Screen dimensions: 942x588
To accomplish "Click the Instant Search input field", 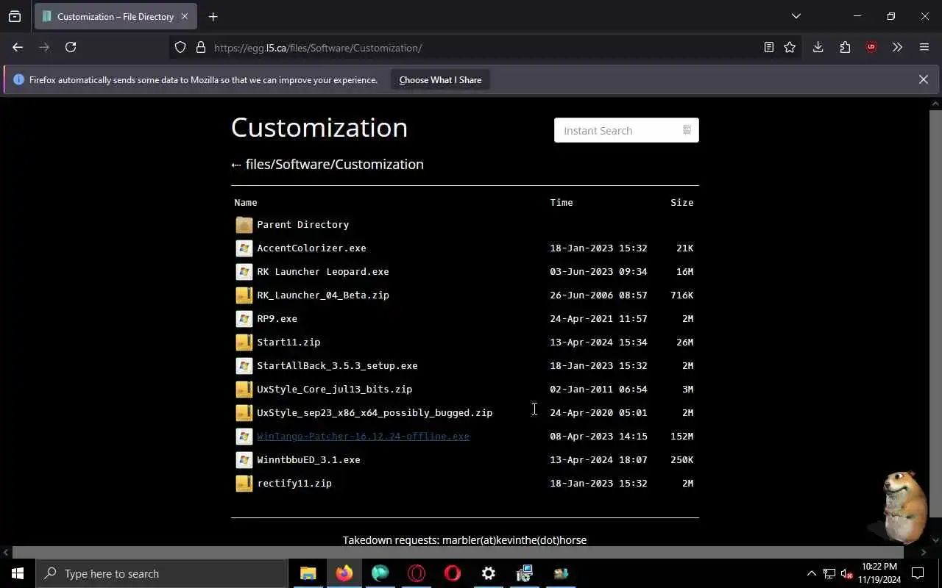I will [626, 130].
